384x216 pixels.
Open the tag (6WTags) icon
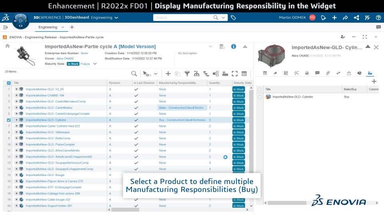tap(233, 18)
